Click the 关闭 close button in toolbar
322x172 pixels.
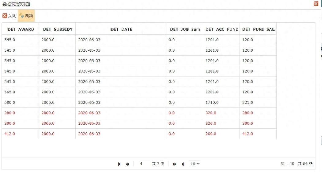coord(10,16)
